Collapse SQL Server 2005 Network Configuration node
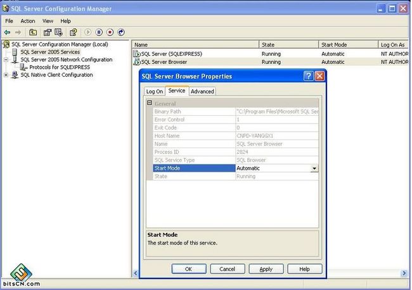This screenshot has height=290, width=412. 6,60
